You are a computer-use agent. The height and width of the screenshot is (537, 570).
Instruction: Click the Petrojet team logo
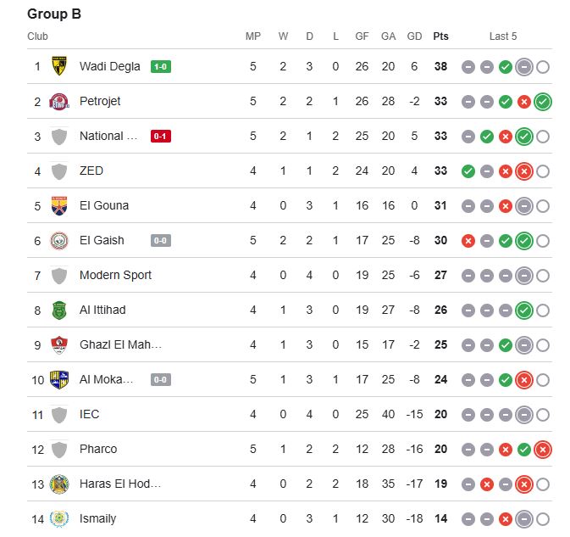point(59,101)
